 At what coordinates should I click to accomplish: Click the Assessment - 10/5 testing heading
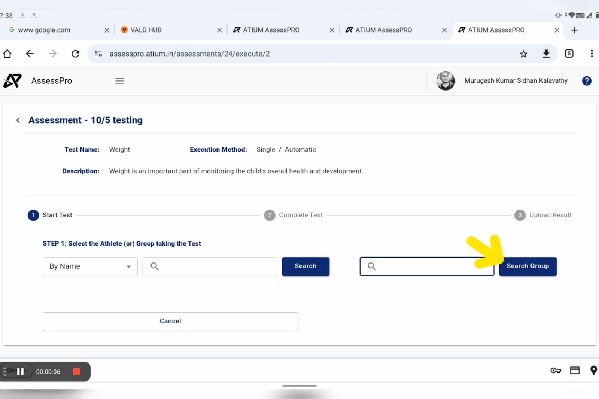[85, 120]
